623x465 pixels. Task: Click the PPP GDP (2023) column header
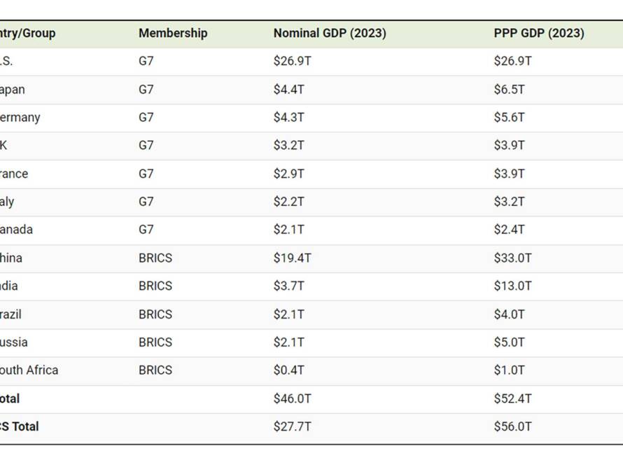pyautogui.click(x=539, y=33)
